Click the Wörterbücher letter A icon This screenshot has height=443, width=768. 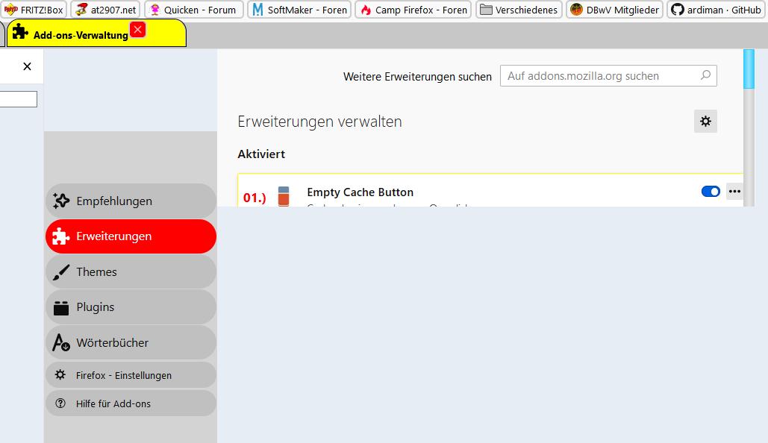click(61, 342)
